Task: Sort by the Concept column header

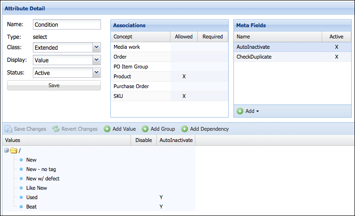Action: [x=140, y=37]
